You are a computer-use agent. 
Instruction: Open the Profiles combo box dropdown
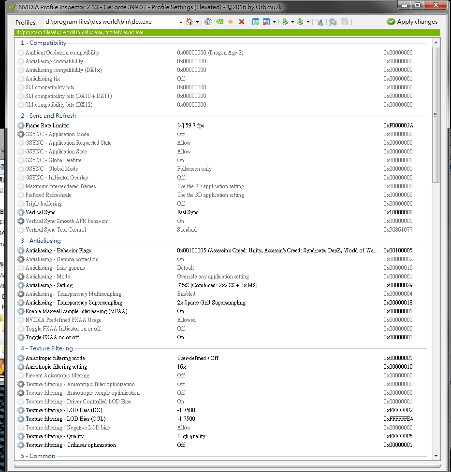point(181,22)
